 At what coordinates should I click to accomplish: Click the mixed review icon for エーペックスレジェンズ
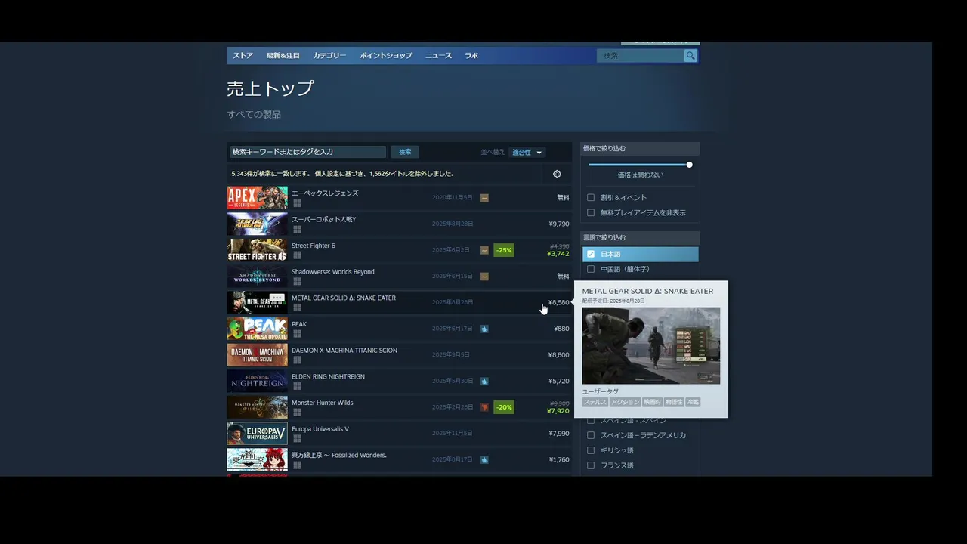(484, 198)
